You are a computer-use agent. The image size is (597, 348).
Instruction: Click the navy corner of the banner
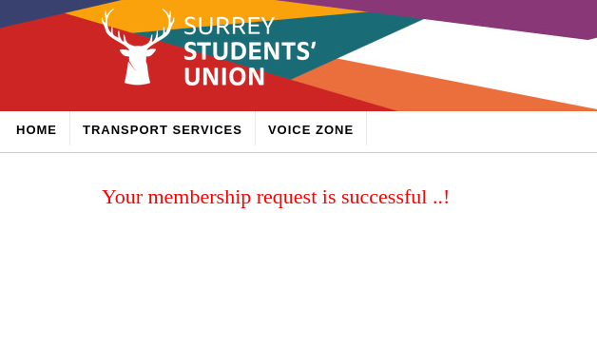30,10
